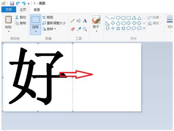
Task: Select the Right triangle shape
Action: click(108, 23)
